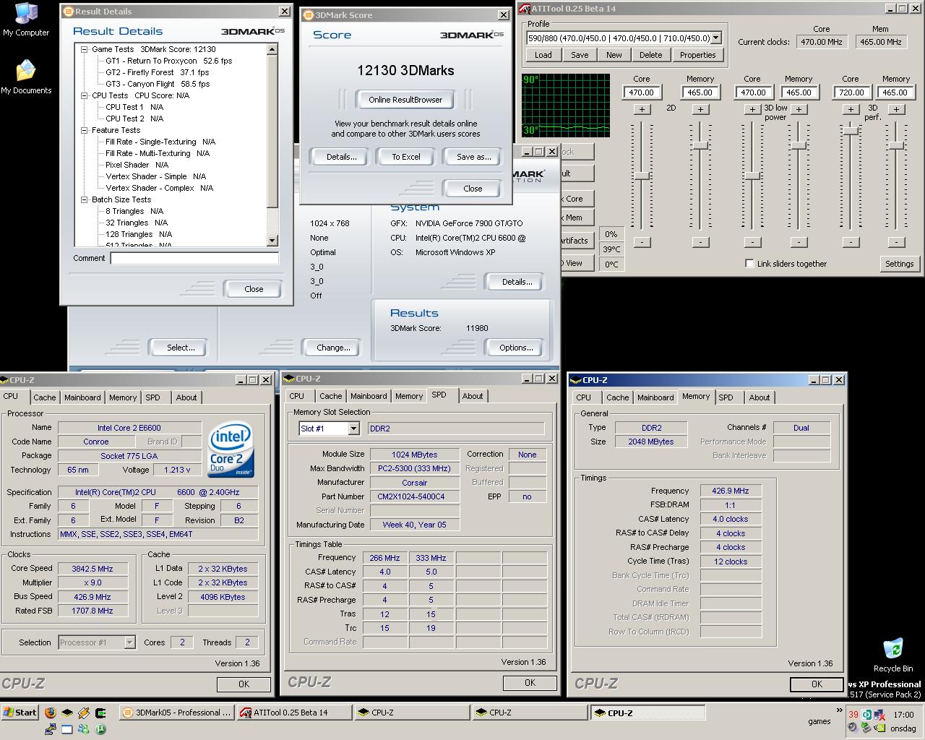Increase 3D perf Core clock with plus button
The height and width of the screenshot is (740, 925).
[851, 109]
